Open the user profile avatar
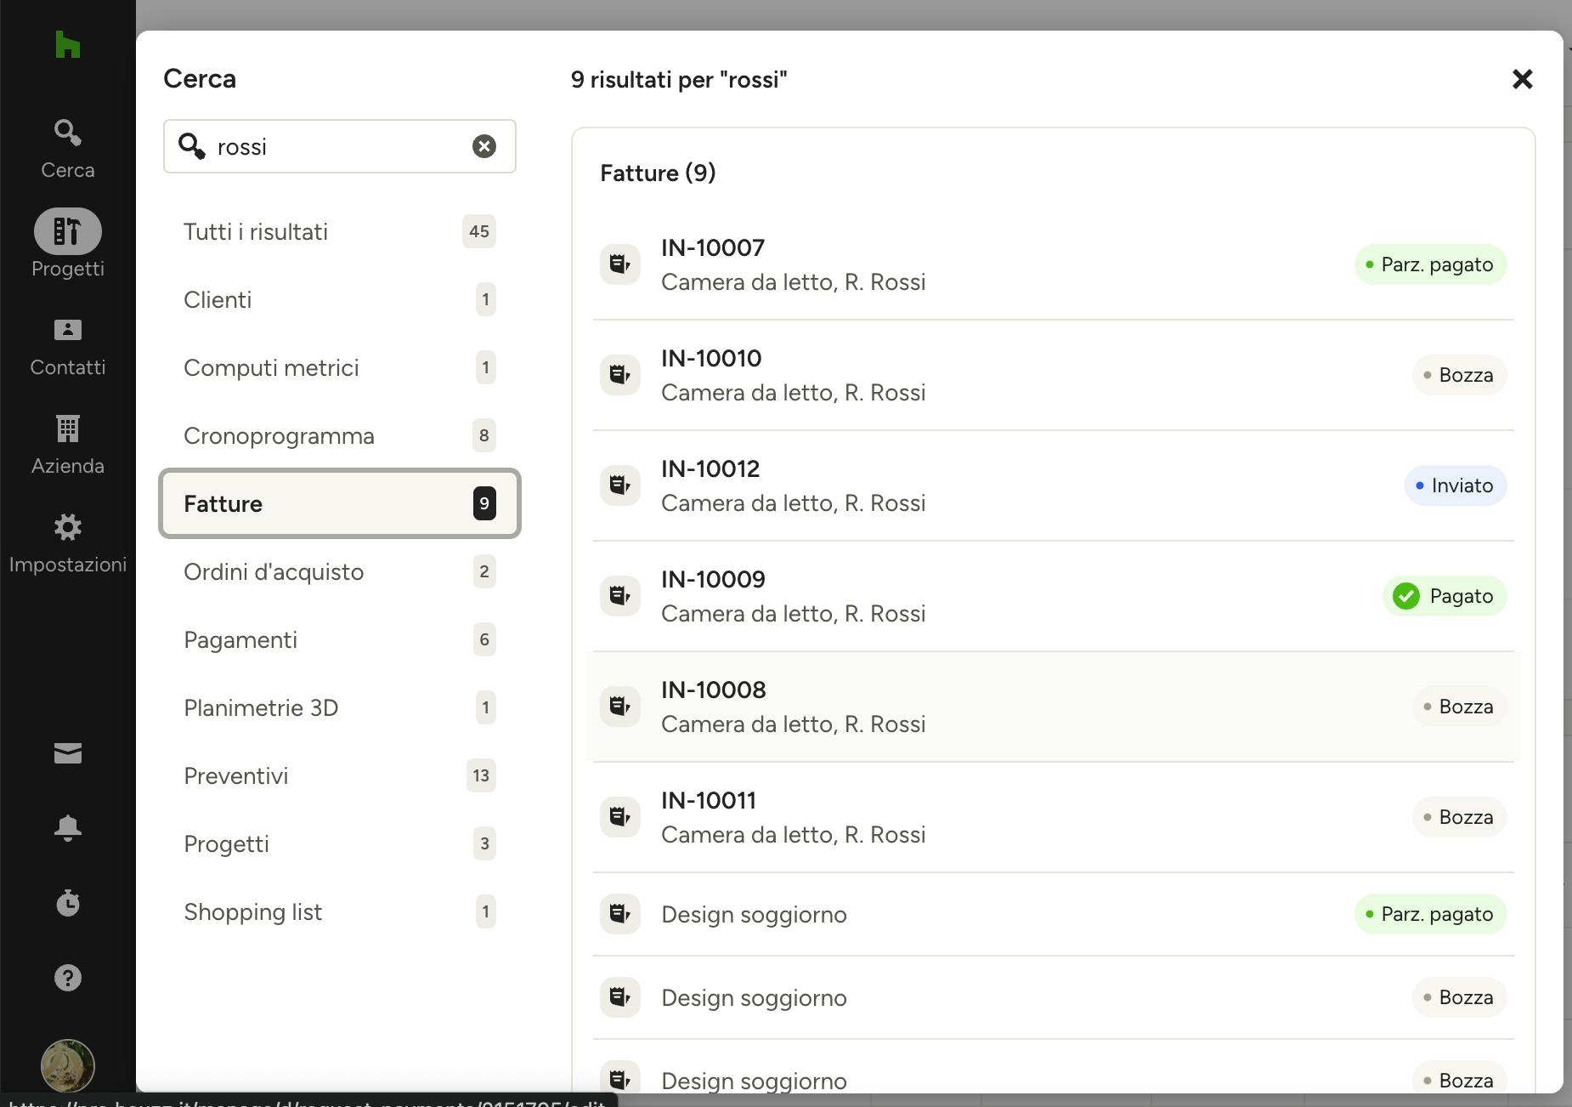The image size is (1572, 1107). click(x=67, y=1065)
